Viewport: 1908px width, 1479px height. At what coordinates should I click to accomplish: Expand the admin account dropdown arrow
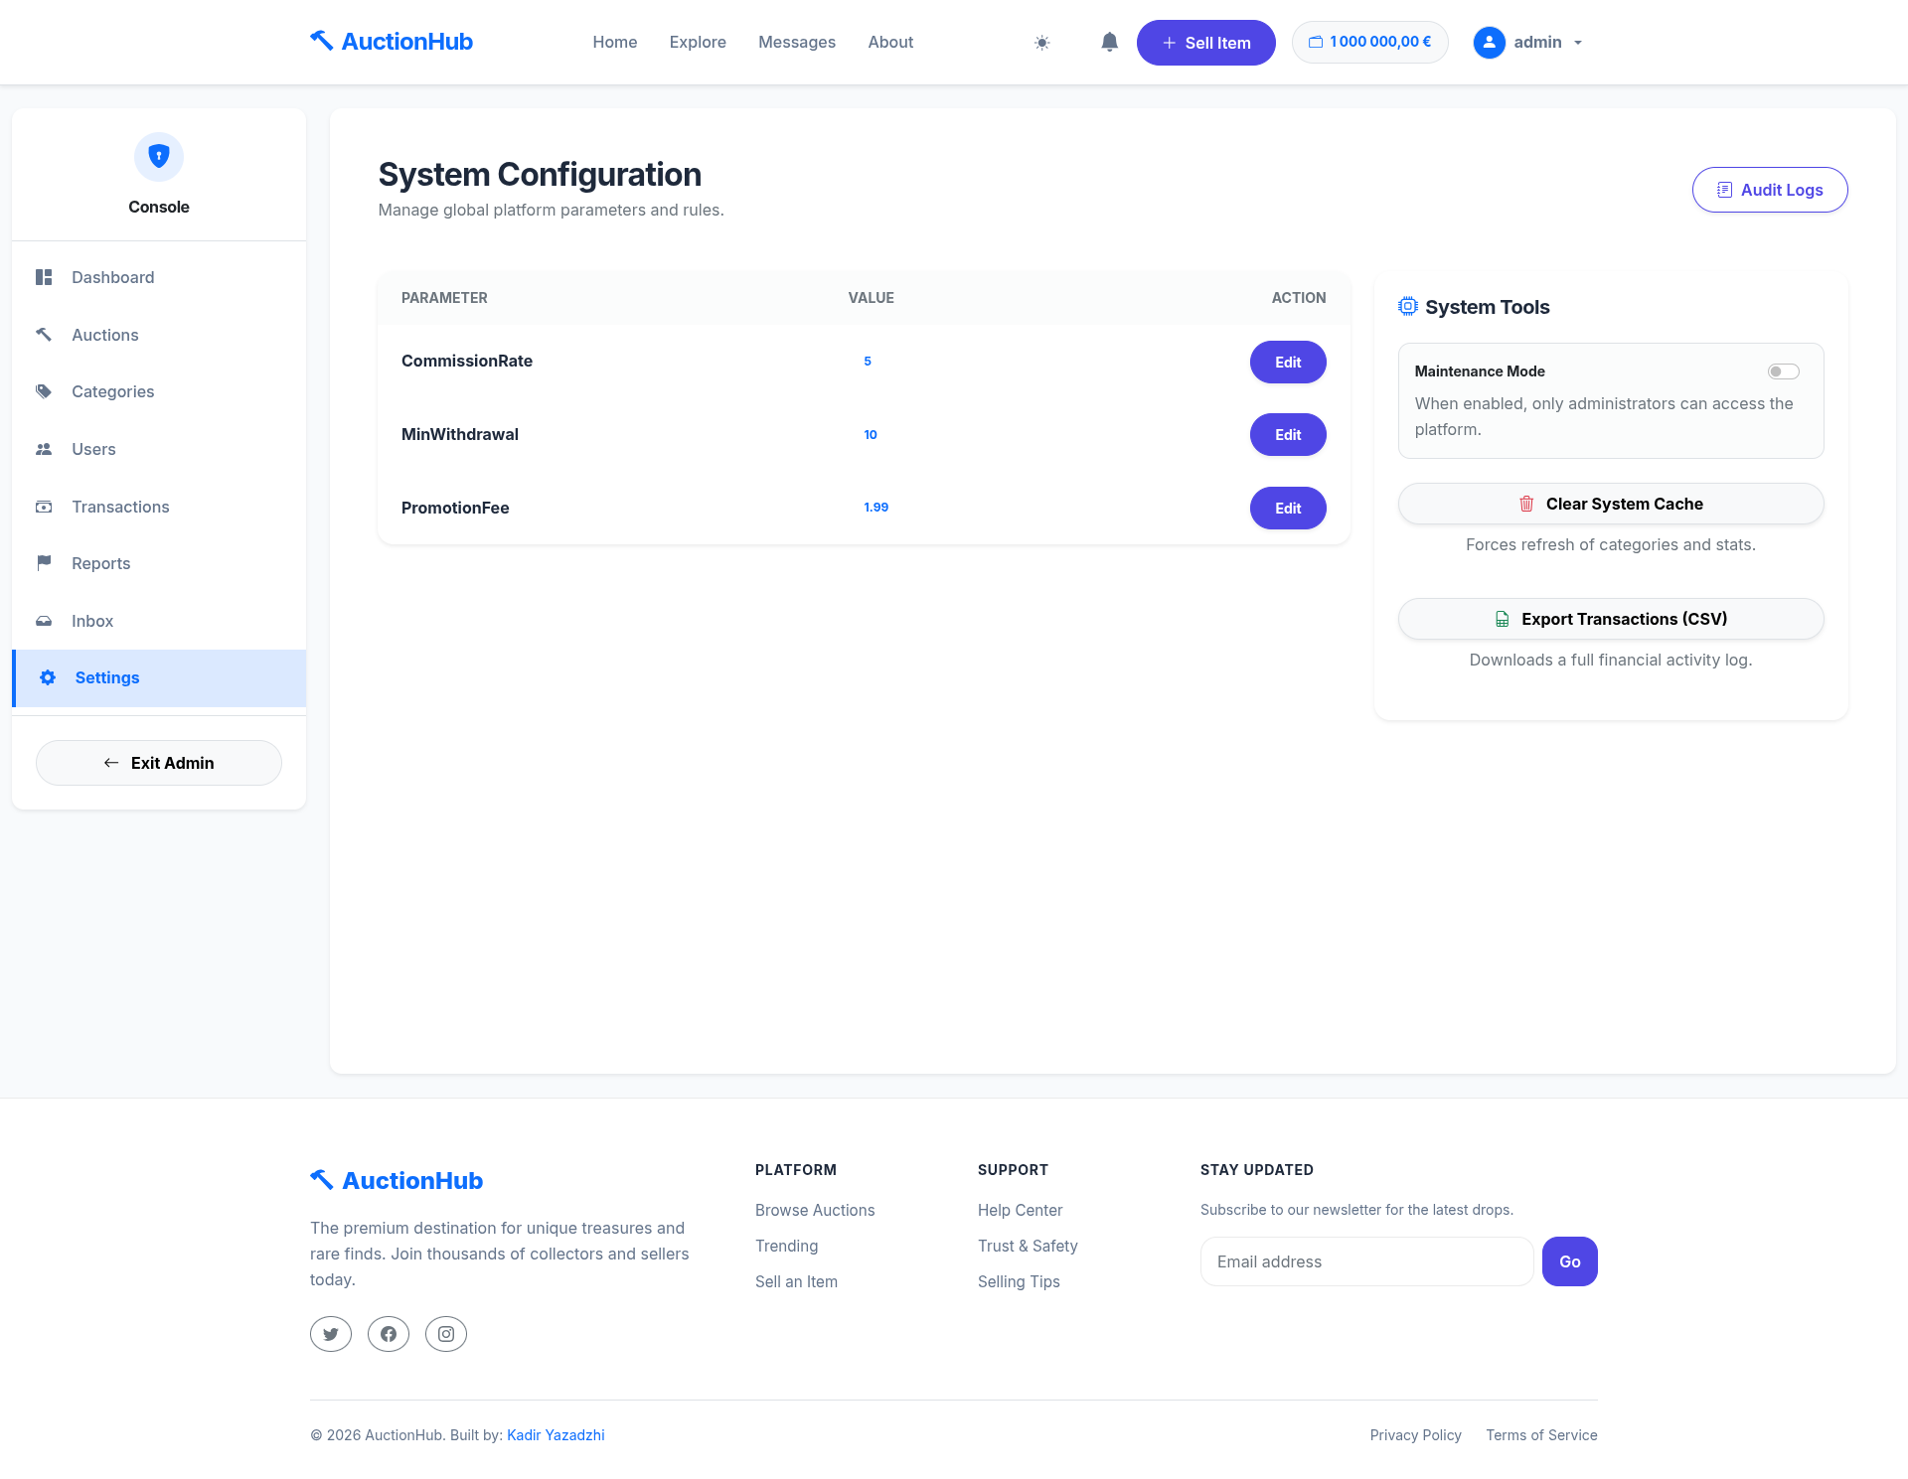1578,43
